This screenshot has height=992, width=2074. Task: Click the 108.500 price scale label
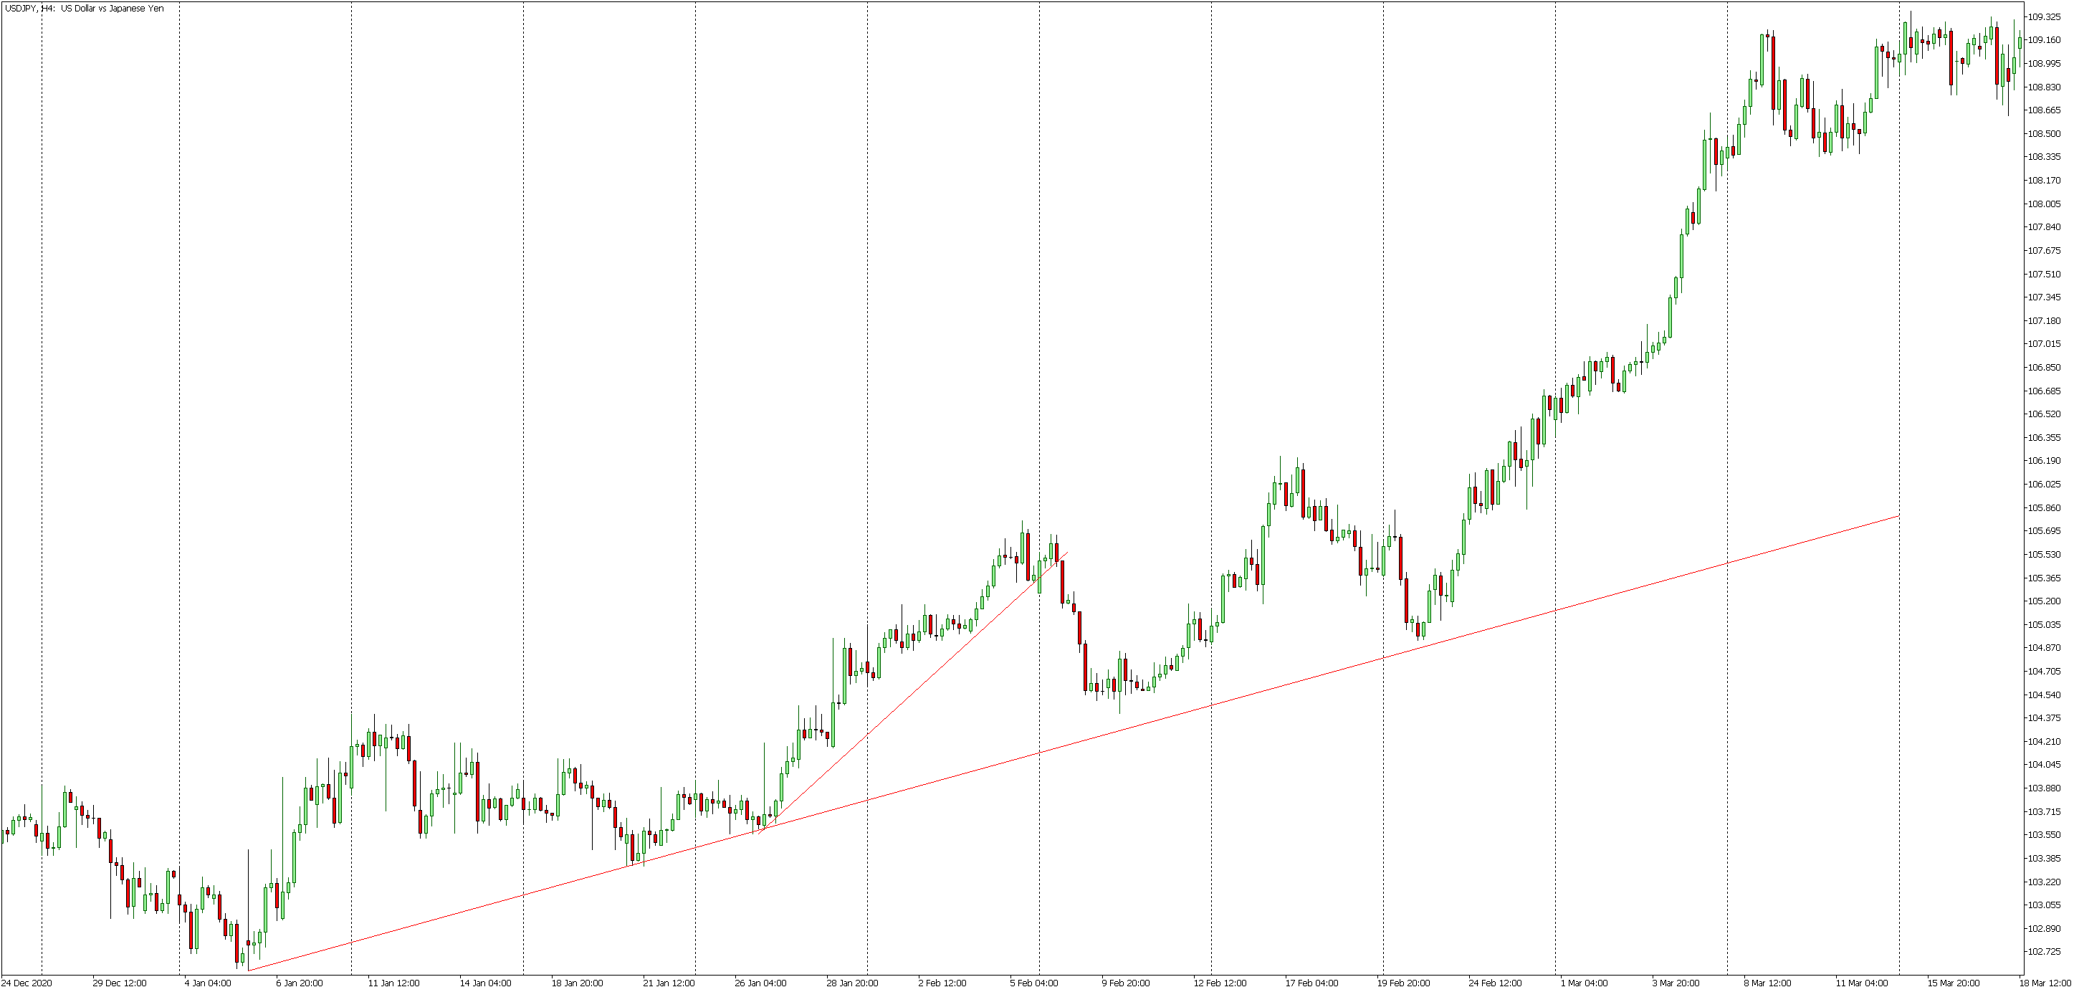(2045, 133)
